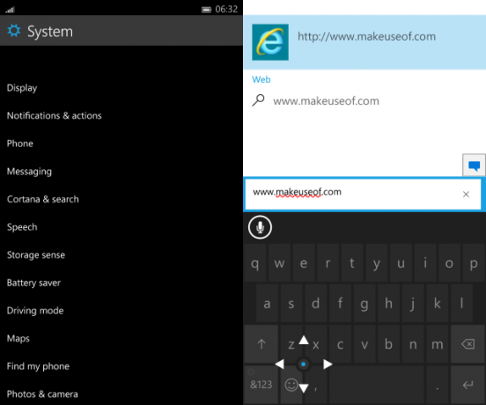Move cursor right with the right triangle
The width and height of the screenshot is (486, 405).
pyautogui.click(x=328, y=364)
